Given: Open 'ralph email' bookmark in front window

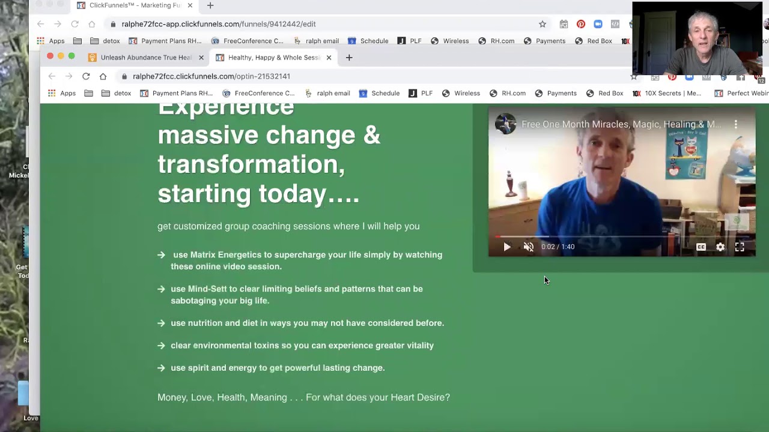Looking at the screenshot, I should pyautogui.click(x=327, y=93).
